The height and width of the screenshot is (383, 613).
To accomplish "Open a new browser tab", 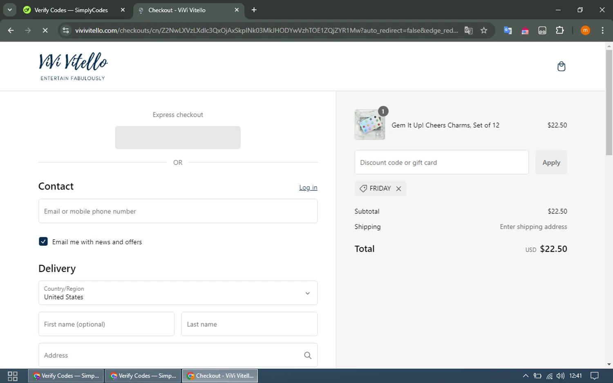I will click(254, 10).
